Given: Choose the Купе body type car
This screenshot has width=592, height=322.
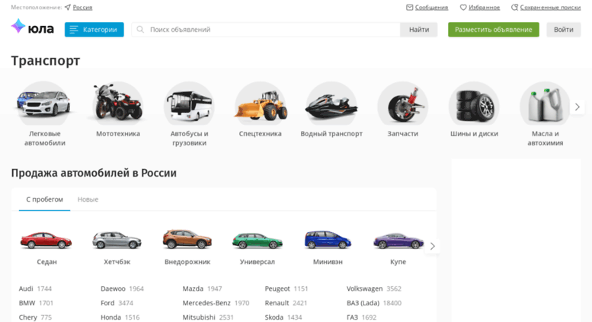Looking at the screenshot, I should coord(398,241).
